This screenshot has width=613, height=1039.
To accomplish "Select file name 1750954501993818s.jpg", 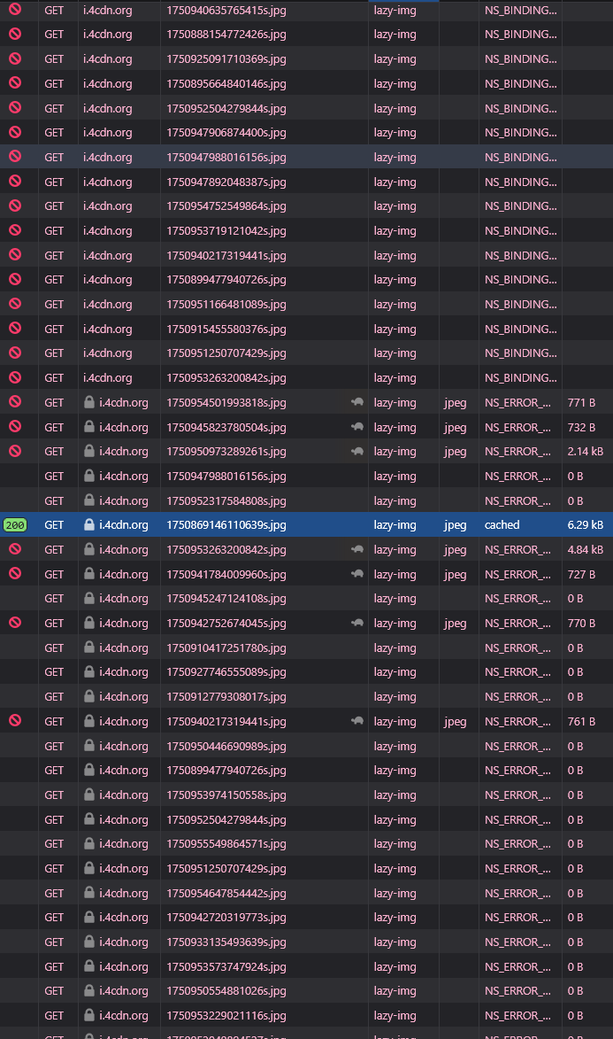I will coord(226,402).
